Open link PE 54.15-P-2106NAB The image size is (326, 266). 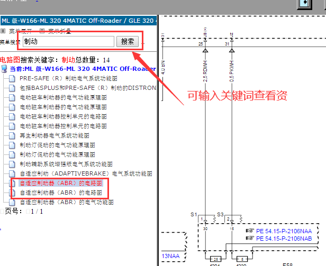pos(284,239)
